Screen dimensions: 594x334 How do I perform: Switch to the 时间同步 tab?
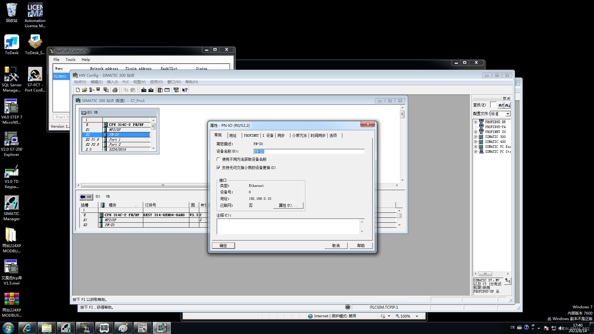click(x=318, y=135)
